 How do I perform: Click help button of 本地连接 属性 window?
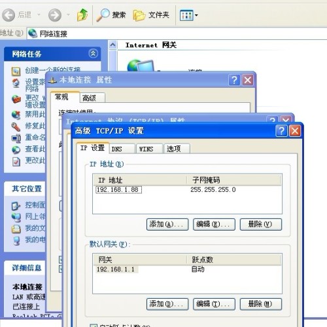coord(234,80)
